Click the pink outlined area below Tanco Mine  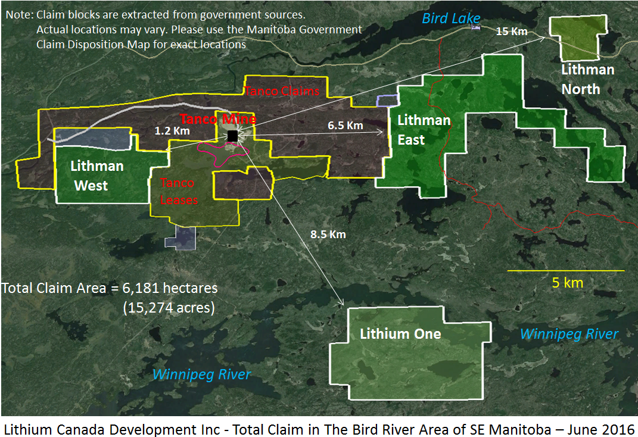coord(222,152)
